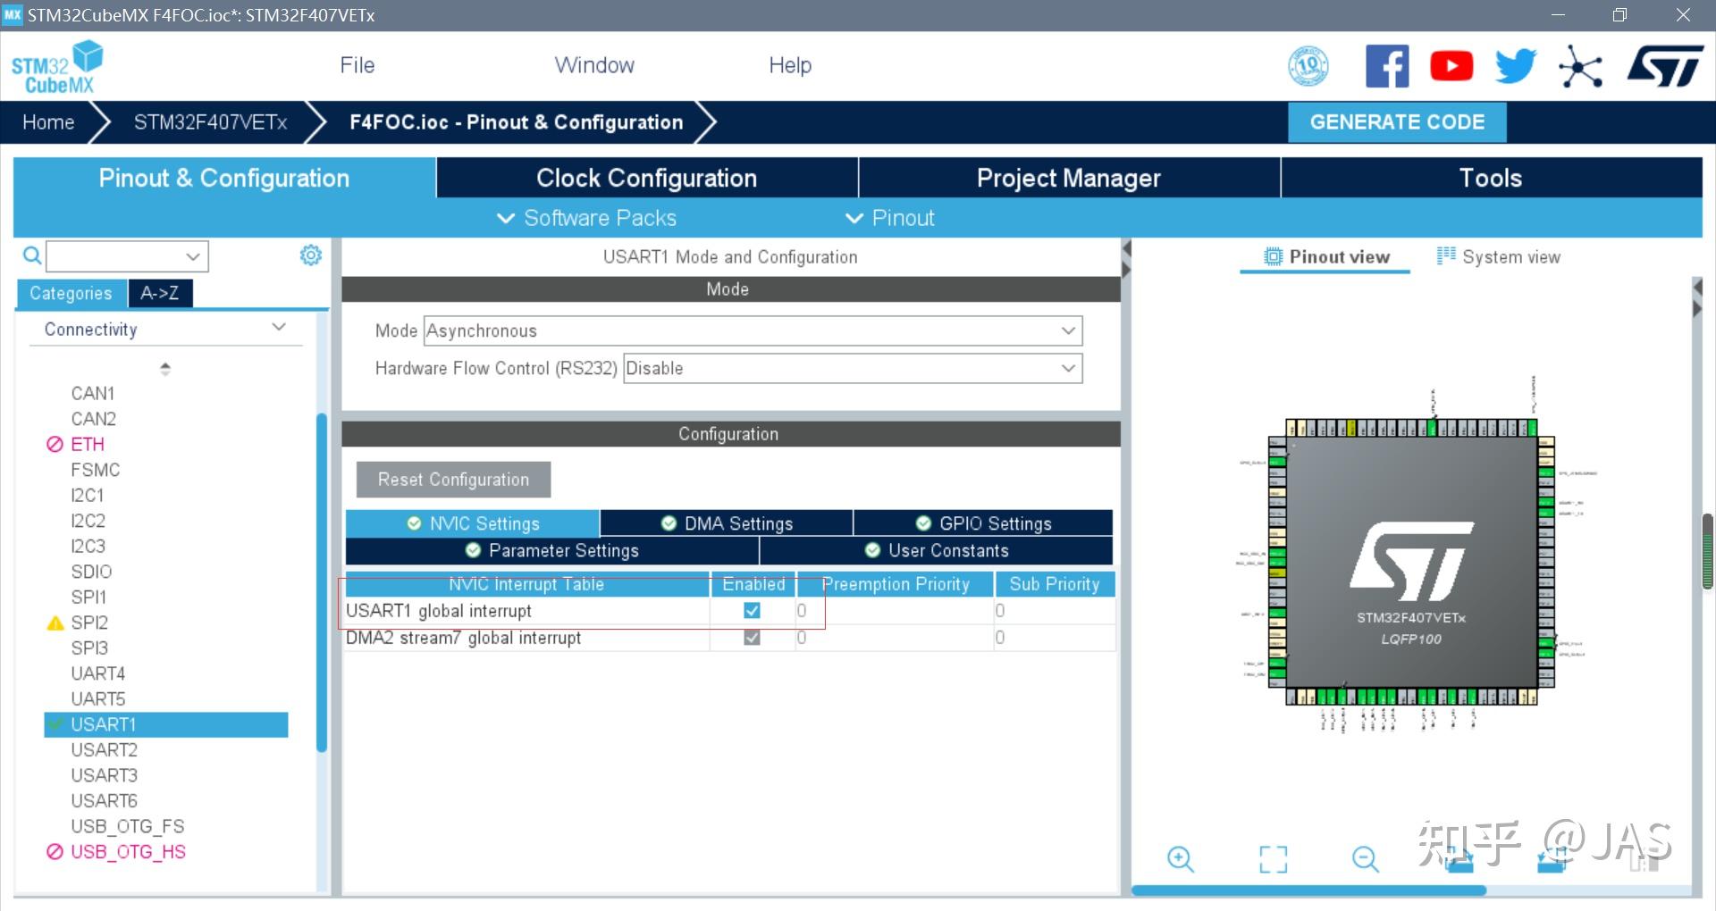Open the category settings gear
Screen dimensions: 1716x911
[310, 255]
